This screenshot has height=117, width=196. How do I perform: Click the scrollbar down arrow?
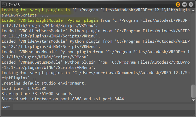(193, 100)
